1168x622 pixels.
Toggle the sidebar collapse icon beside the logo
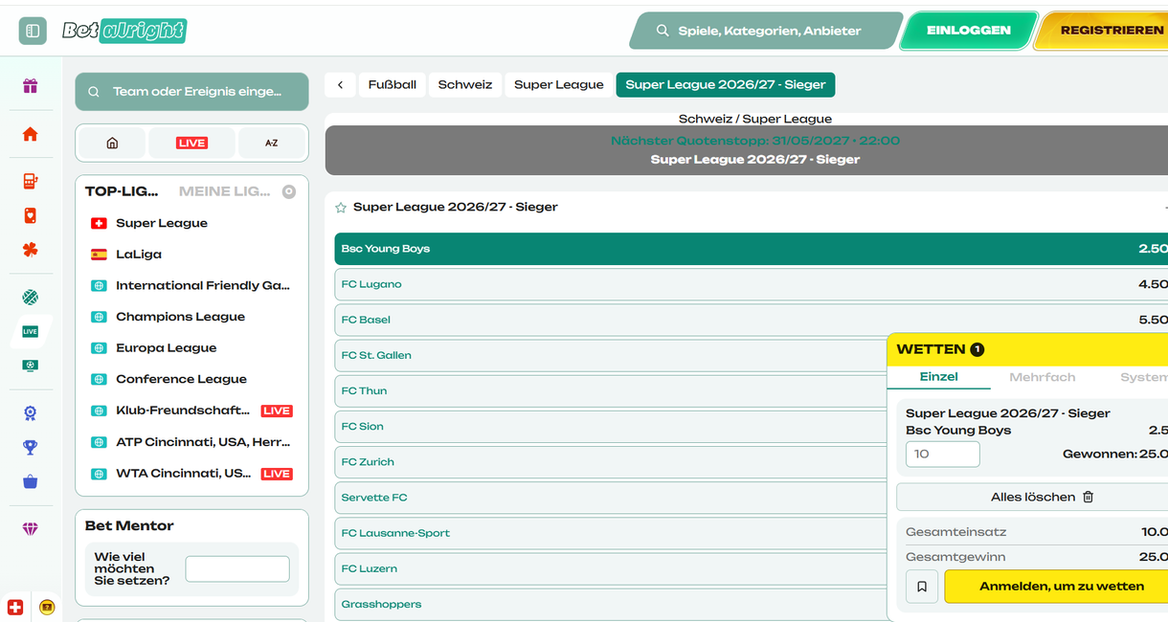(x=33, y=31)
